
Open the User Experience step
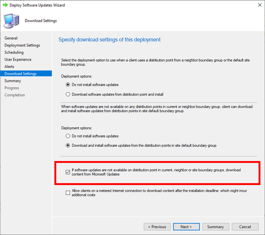[x=18, y=60]
